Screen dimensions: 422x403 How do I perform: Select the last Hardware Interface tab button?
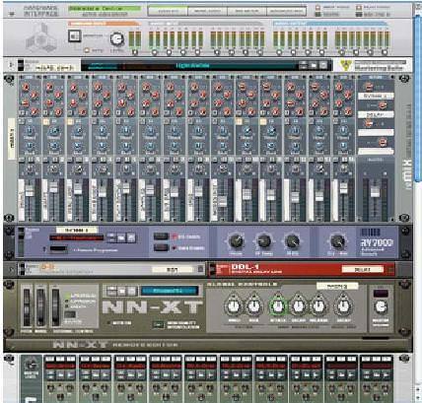pos(286,11)
